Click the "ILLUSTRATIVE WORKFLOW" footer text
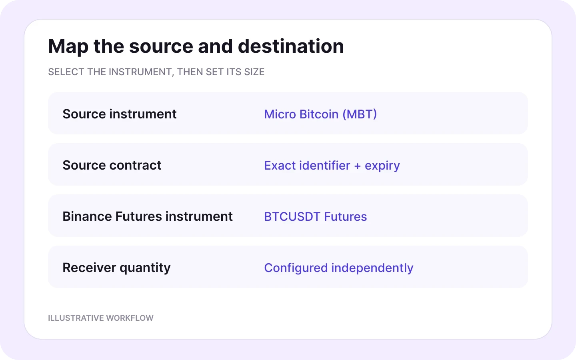This screenshot has height=360, width=576. (101, 318)
